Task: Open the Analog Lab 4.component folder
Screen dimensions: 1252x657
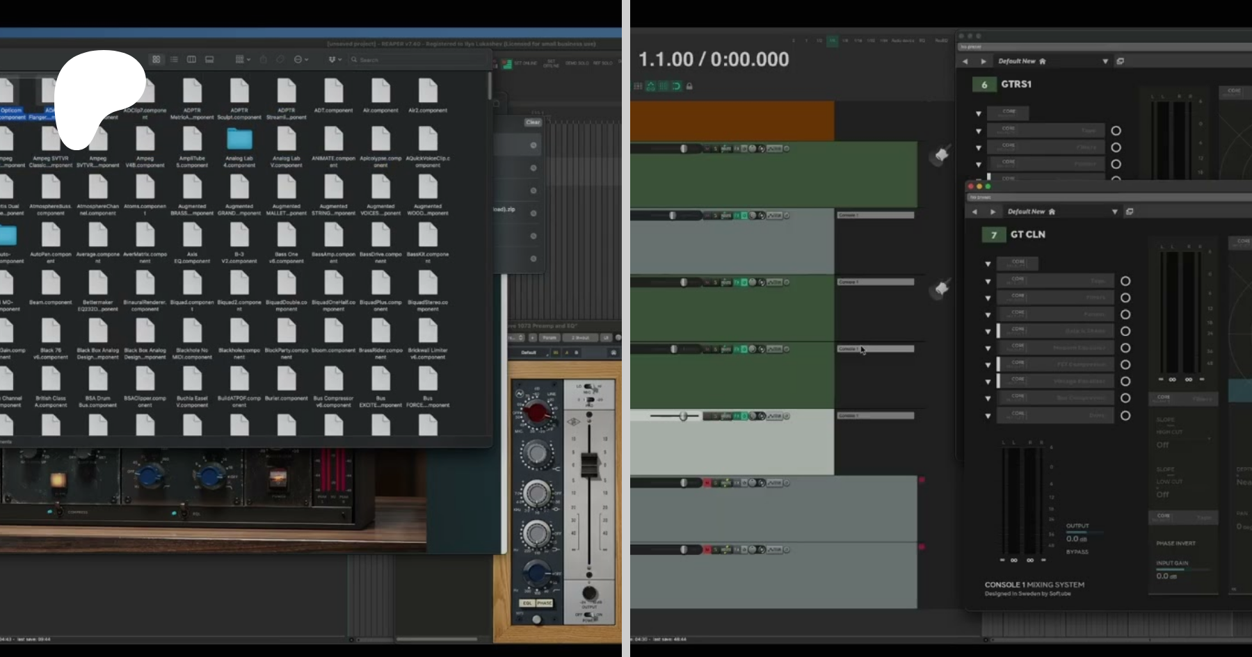Action: tap(239, 140)
